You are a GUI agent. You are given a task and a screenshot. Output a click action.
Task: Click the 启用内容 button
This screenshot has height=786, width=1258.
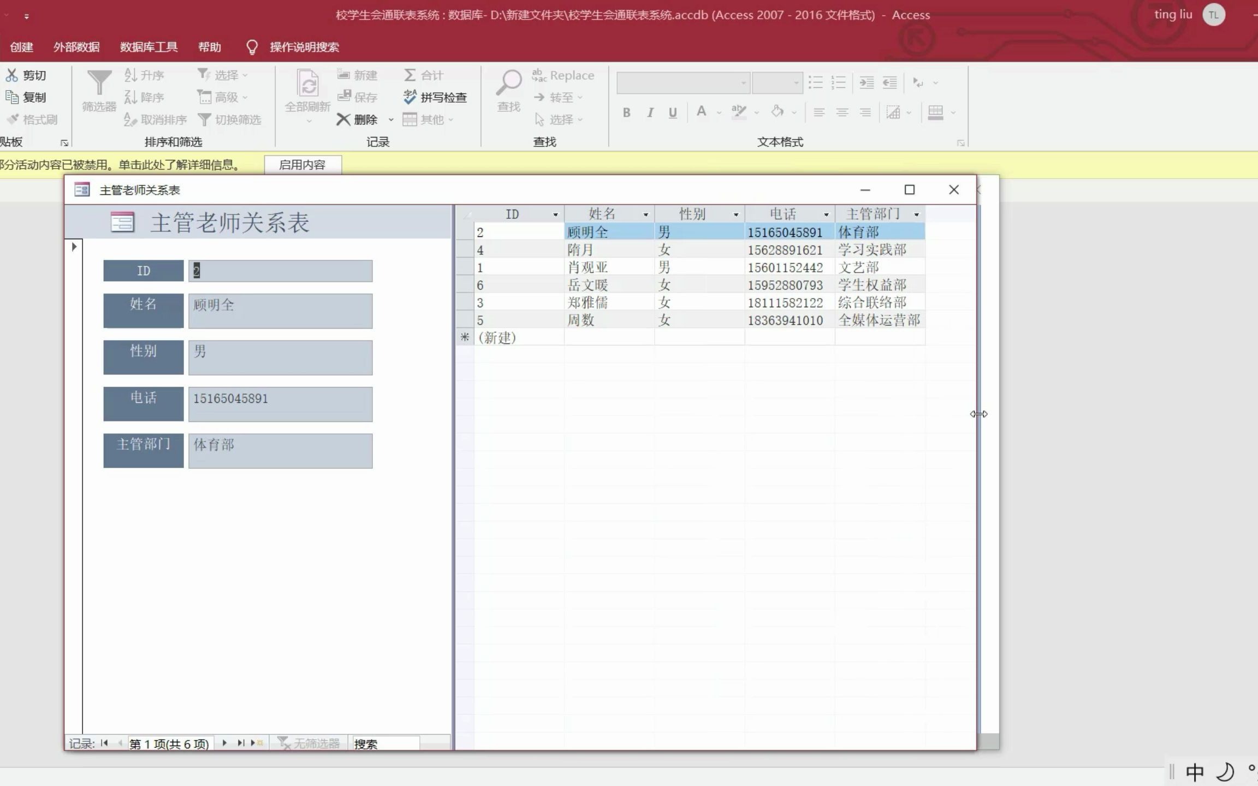[x=302, y=164]
